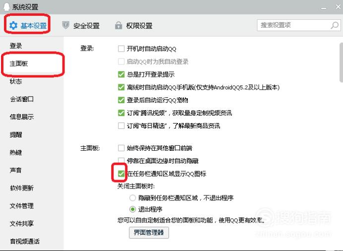
Task: Close the 系统设置 window
Action: pyautogui.click(x=338, y=7)
